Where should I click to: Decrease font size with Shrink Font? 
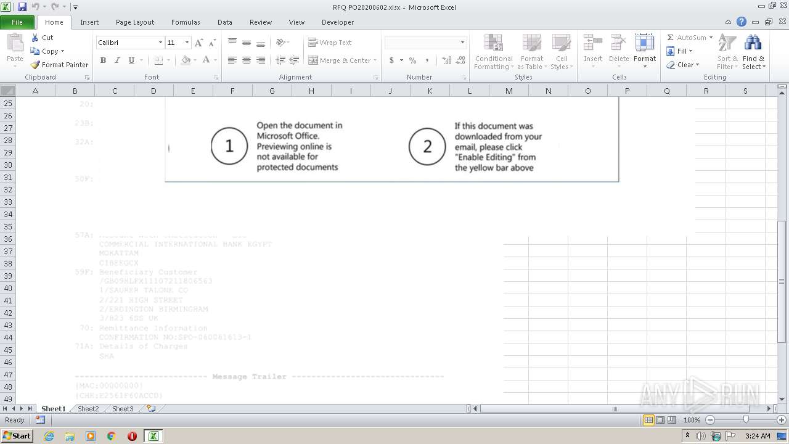[212, 43]
